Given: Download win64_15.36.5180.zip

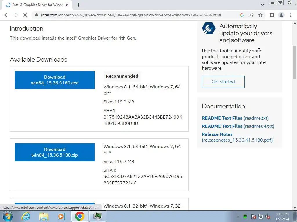Looking at the screenshot, I should [x=55, y=152].
